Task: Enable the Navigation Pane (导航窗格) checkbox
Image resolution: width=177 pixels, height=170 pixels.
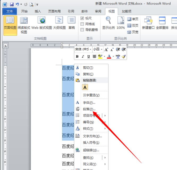Action: [82, 30]
